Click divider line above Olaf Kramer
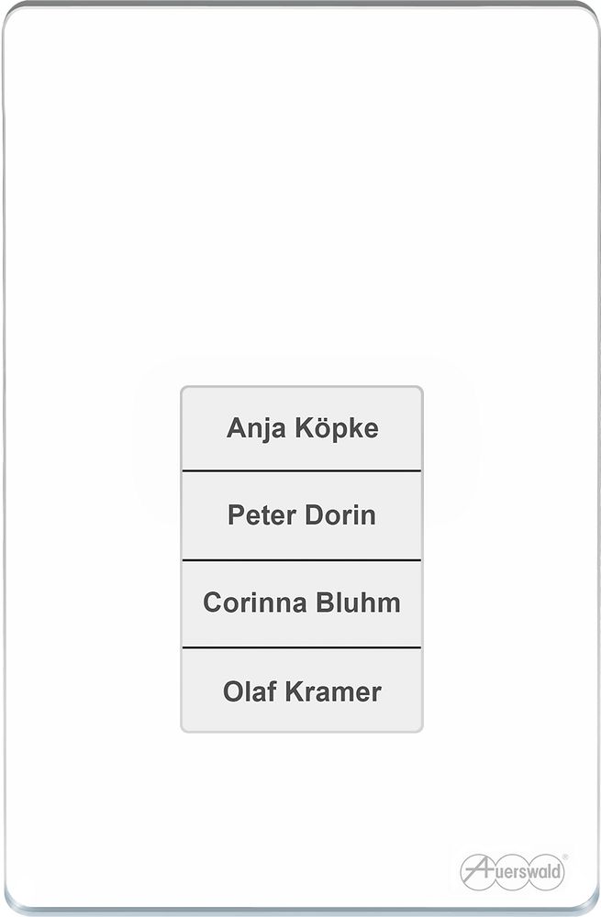 [x=301, y=647]
